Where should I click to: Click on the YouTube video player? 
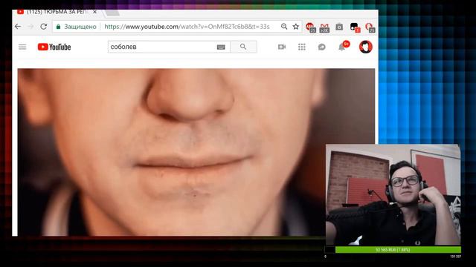click(196, 152)
